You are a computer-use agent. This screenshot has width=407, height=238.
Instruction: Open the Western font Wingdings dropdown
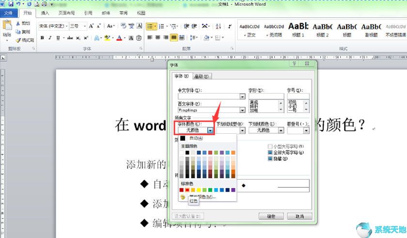point(242,110)
